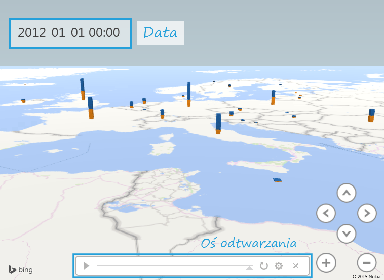Select the flat blue data marker south of Sicily
This screenshot has height=280, width=384.
pos(277,180)
